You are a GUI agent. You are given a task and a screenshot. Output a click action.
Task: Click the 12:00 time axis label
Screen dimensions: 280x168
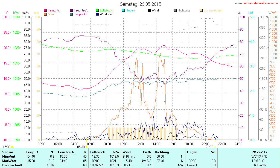tap(140, 144)
